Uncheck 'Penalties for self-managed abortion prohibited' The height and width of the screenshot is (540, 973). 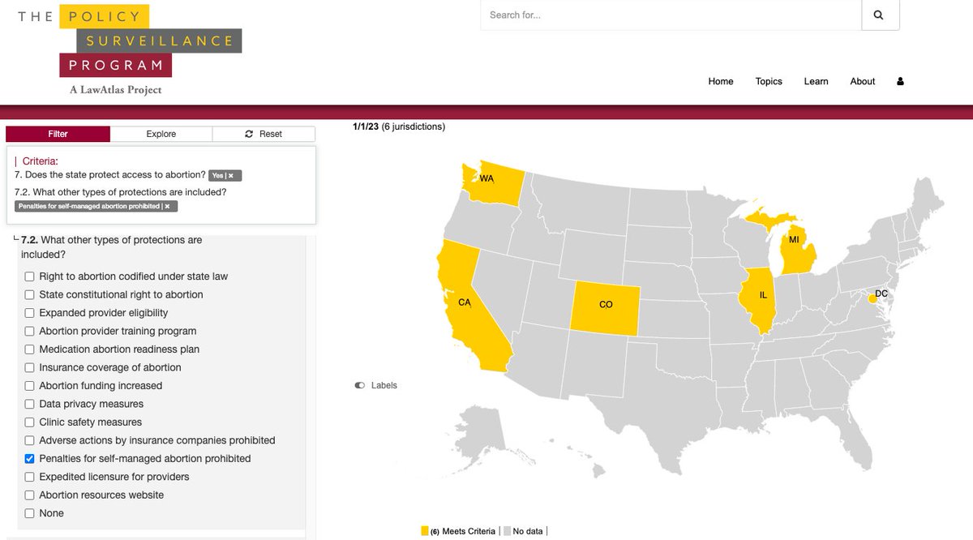30,459
